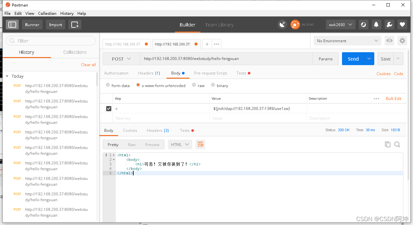Screen dimensions: 413x225
Task: Open Save button dropdown arrow
Action: [x=398, y=59]
